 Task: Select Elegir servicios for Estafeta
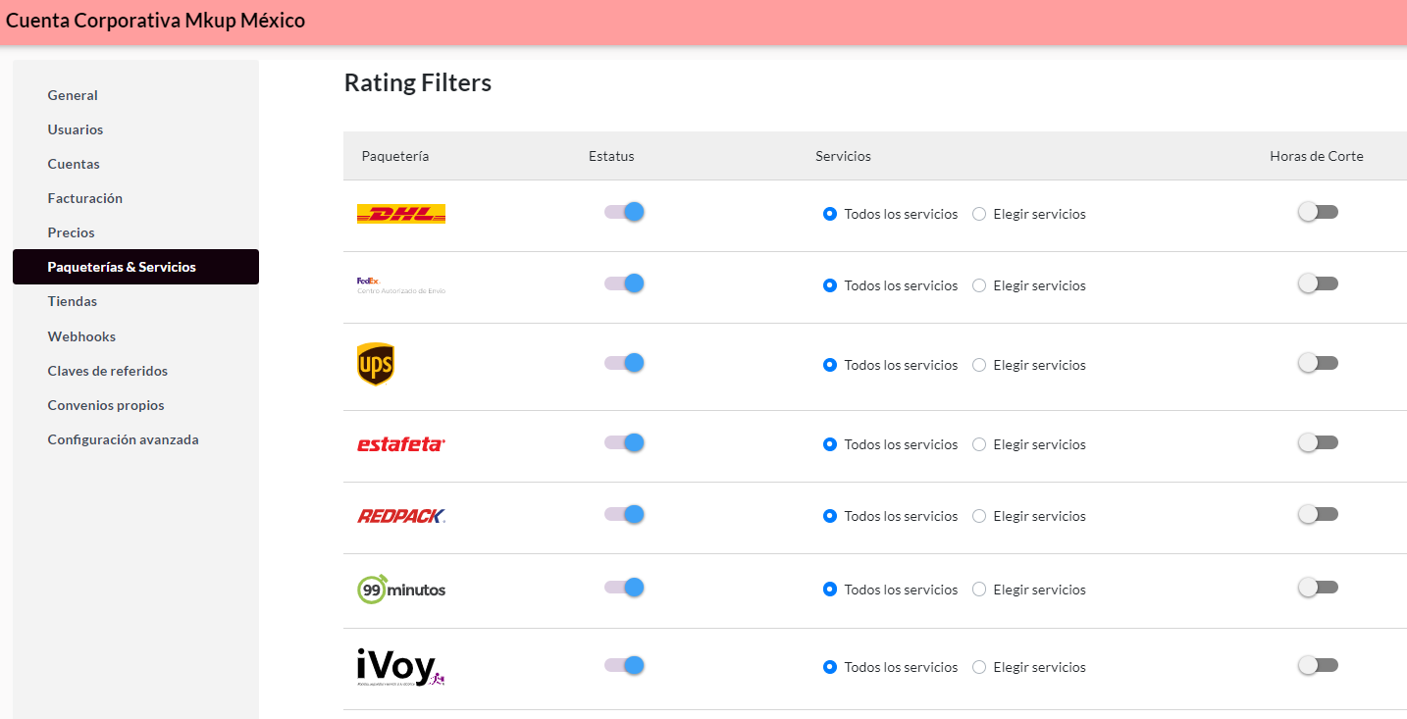[1029, 444]
